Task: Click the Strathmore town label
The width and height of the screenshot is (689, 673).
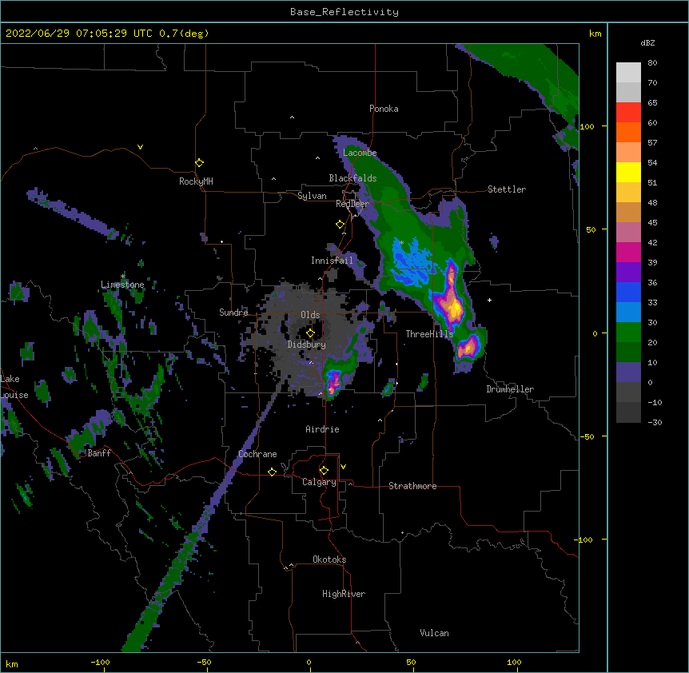Action: 412,486
